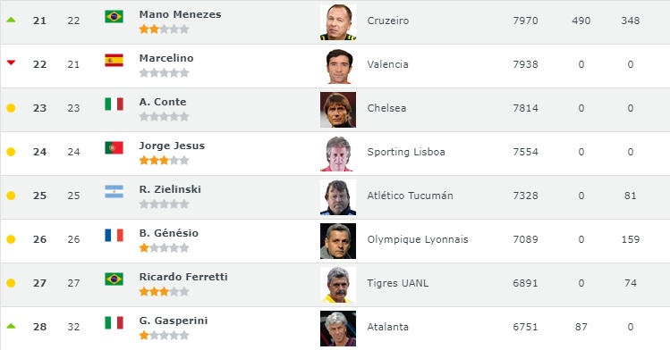This screenshot has width=670, height=350.
Task: Click the yellow dot indicator for rank 25
Action: [11, 196]
